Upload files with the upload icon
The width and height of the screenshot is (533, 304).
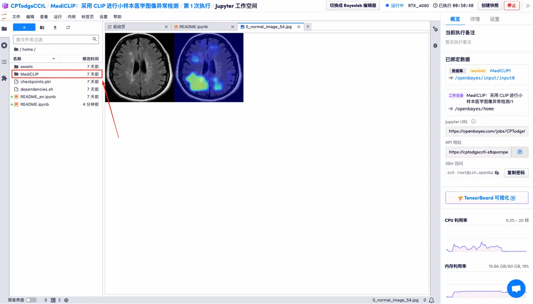[x=55, y=27]
